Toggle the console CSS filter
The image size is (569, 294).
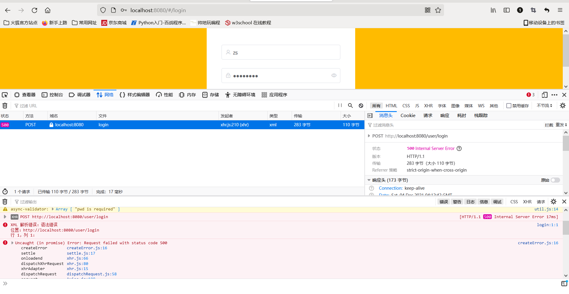514,202
